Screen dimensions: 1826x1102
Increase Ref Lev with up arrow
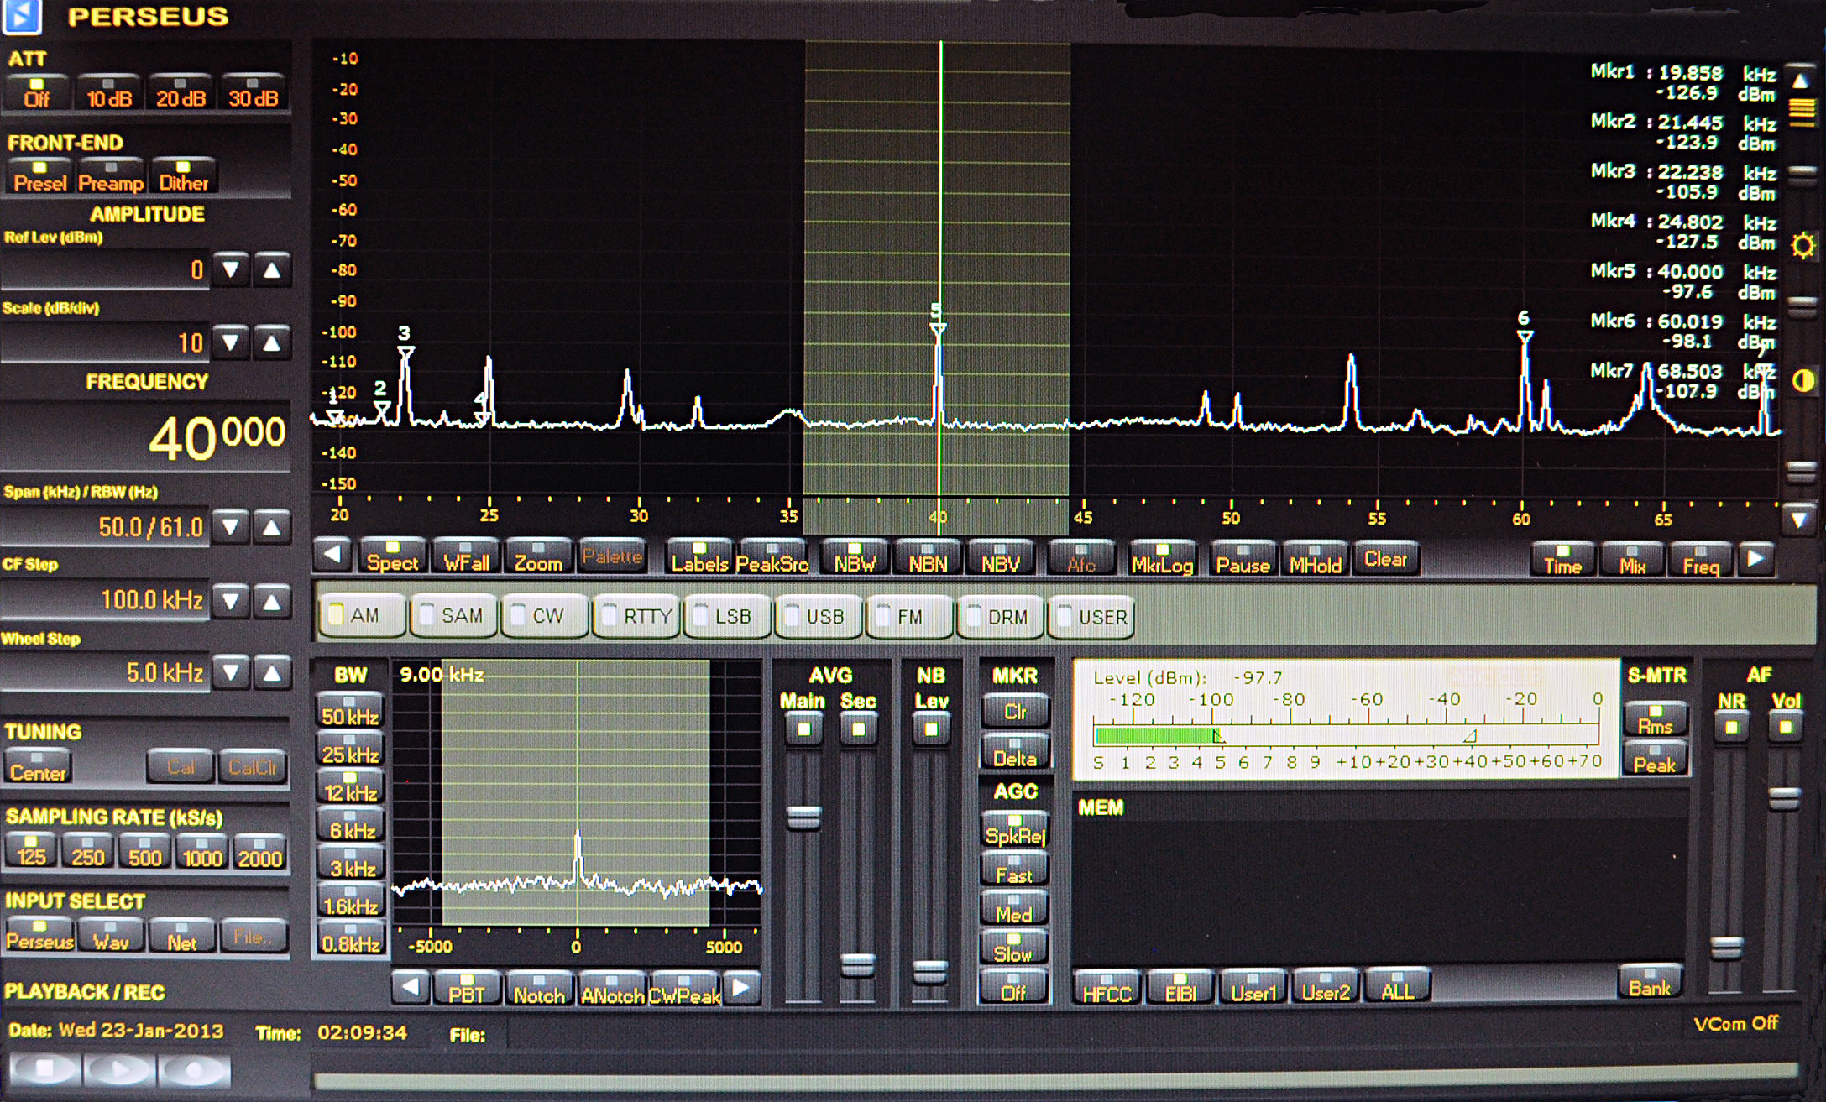coord(272,270)
